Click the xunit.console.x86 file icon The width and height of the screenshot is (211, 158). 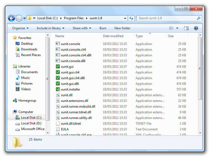58,61
